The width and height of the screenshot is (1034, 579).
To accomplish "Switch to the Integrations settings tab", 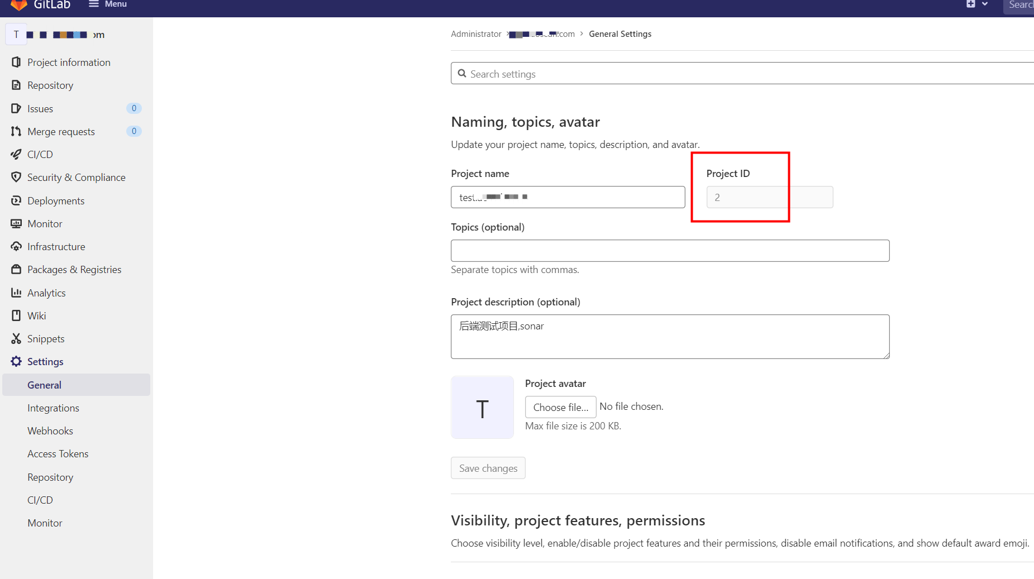I will 53,408.
